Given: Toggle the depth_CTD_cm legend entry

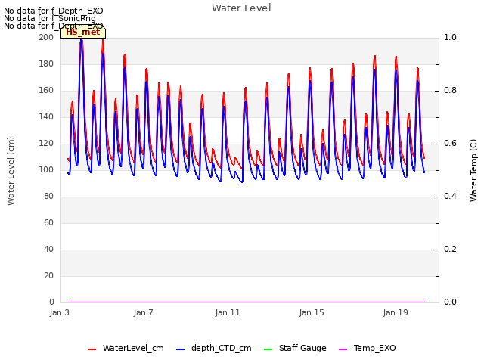Looking at the screenshot, I should click(x=213, y=348).
